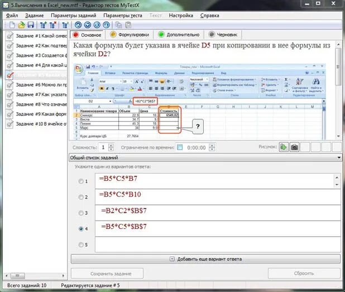The image size is (345, 292).
Task: Click the checkmark icon of Задание #3
Action: [x=9, y=55]
